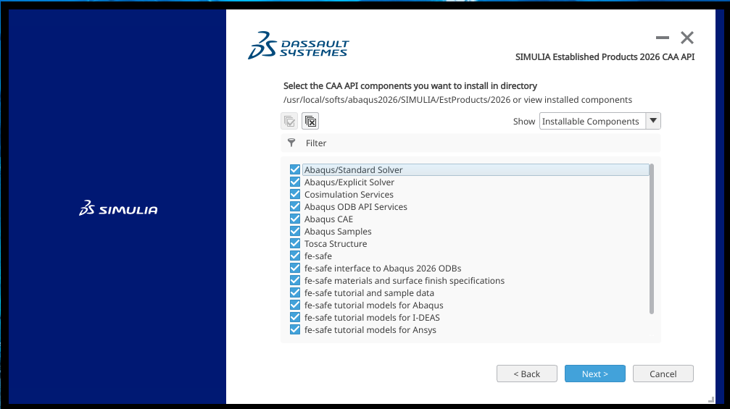
Task: Toggle fe-safe tutorial models for Abaqus checkbox
Action: (x=295, y=305)
